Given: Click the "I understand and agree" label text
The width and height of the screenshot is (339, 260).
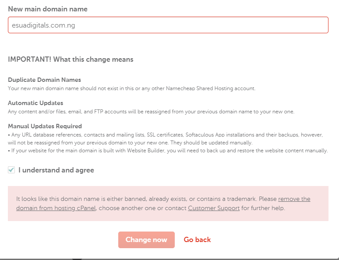Looking at the screenshot, I should [x=56, y=170].
